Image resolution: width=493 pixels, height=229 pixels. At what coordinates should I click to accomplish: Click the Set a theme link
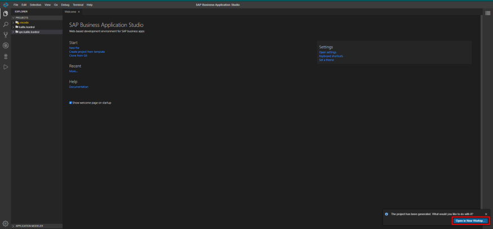326,60
